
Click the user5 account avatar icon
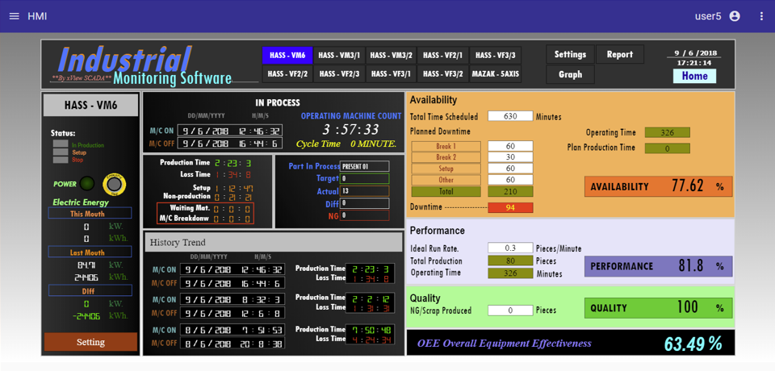(x=734, y=16)
